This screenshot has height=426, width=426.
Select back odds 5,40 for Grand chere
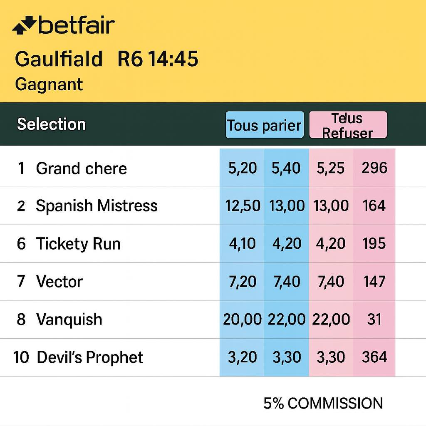286,168
